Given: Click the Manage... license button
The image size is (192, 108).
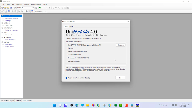Looking at the screenshot, I should click(121, 45).
